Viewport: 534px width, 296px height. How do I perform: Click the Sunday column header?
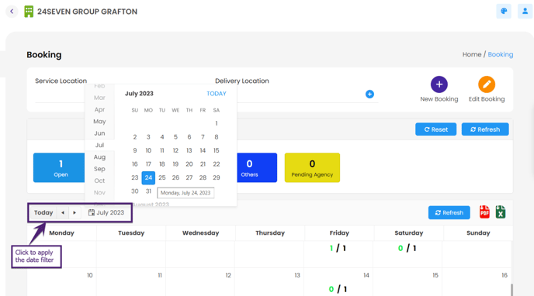coord(478,233)
